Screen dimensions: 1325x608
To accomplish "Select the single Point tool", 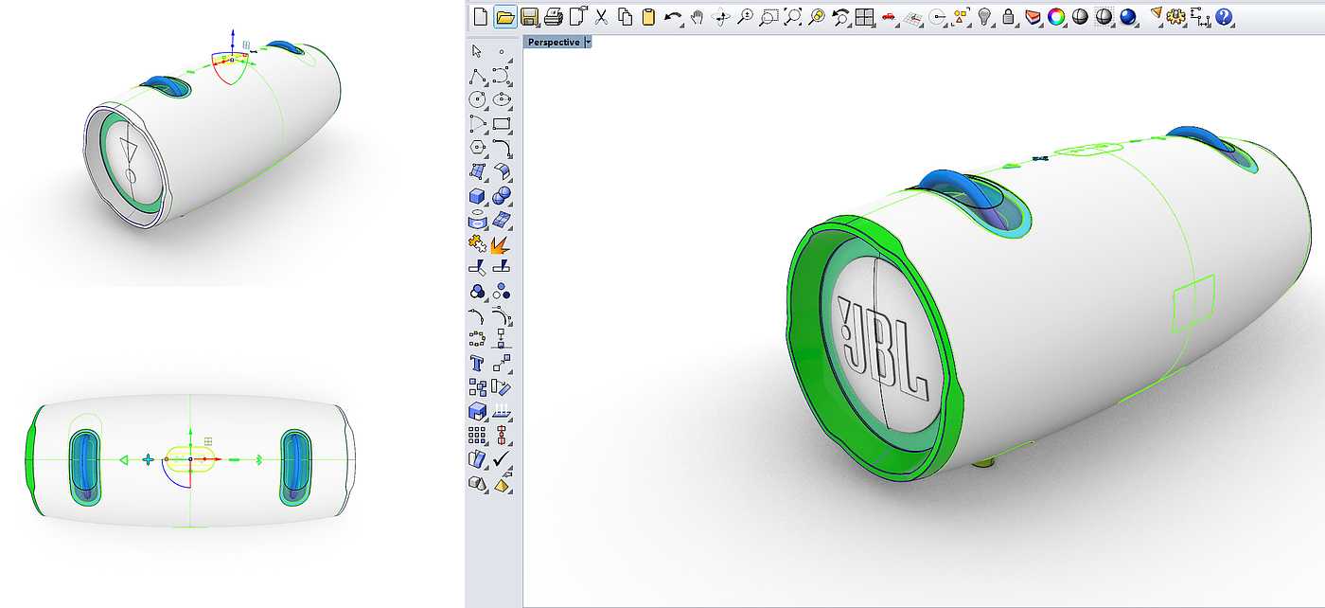I will tap(502, 51).
